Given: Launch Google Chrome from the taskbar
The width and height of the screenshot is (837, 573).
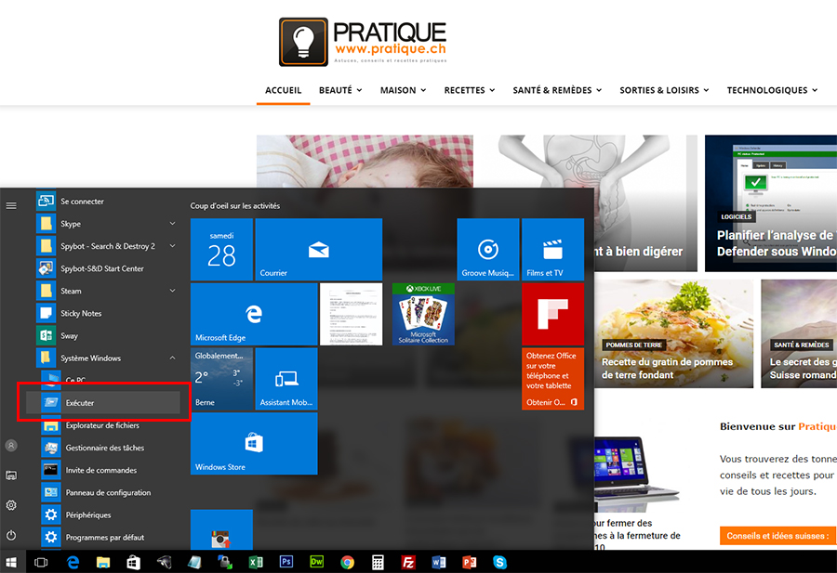Looking at the screenshot, I should (x=348, y=563).
